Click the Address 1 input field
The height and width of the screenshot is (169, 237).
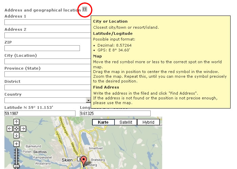pyautogui.click(x=47, y=22)
